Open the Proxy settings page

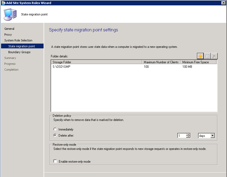tap(8, 35)
